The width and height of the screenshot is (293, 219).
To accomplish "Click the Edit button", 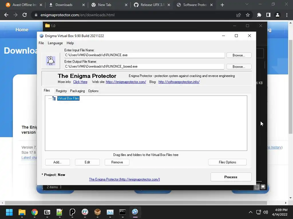I will click(87, 162).
